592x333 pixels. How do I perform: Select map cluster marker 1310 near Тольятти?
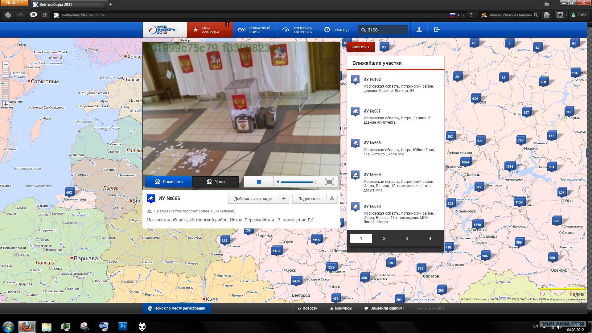tap(477, 225)
